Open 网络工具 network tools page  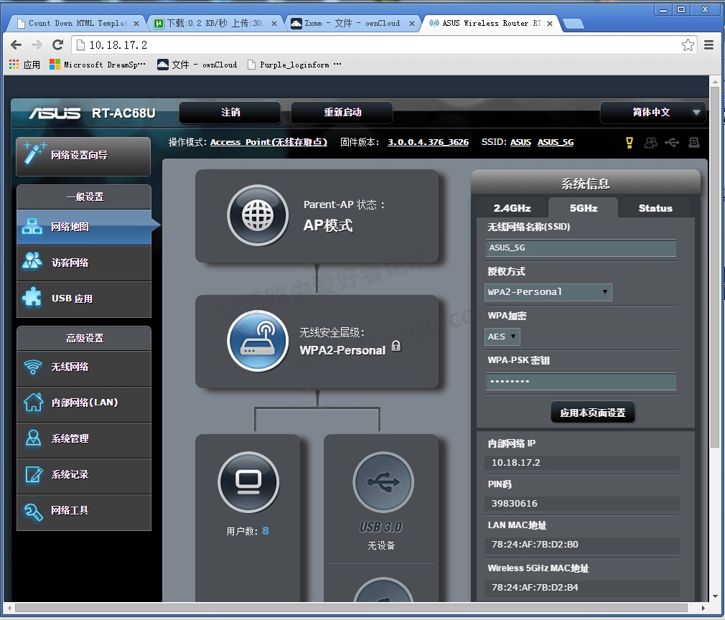pyautogui.click(x=84, y=512)
